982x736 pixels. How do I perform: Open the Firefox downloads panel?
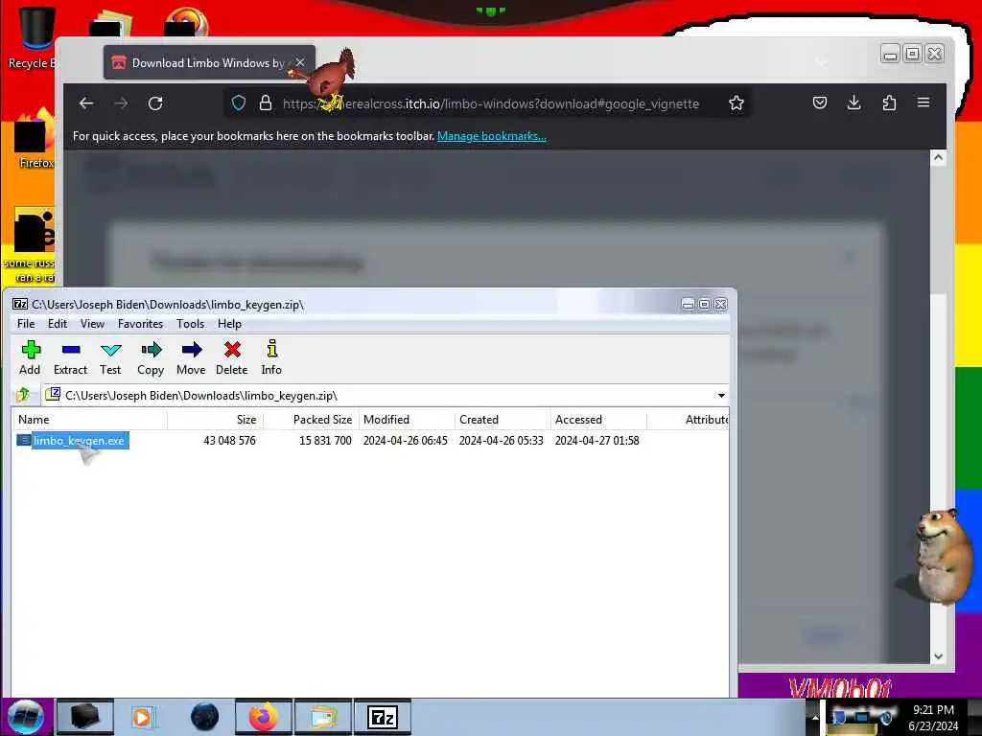click(x=853, y=103)
